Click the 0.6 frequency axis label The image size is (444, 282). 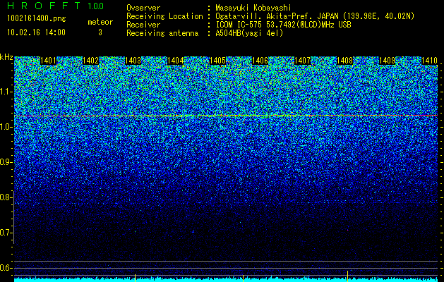click(x=6, y=268)
